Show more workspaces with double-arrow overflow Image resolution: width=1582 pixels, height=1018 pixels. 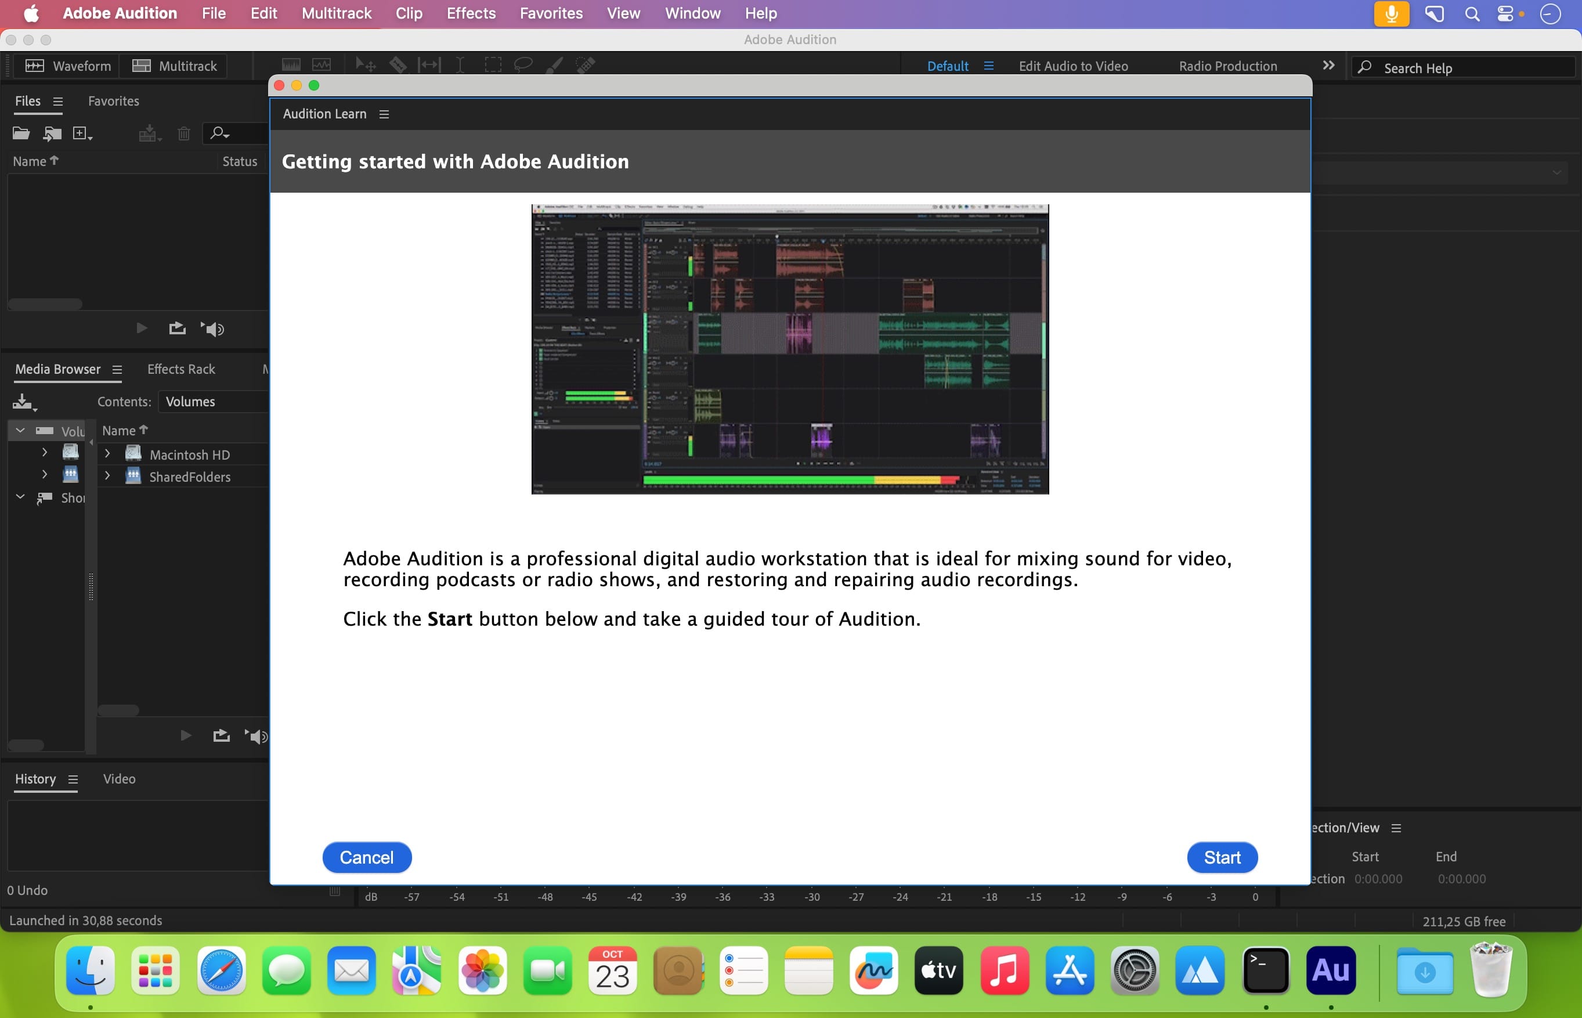[1329, 66]
